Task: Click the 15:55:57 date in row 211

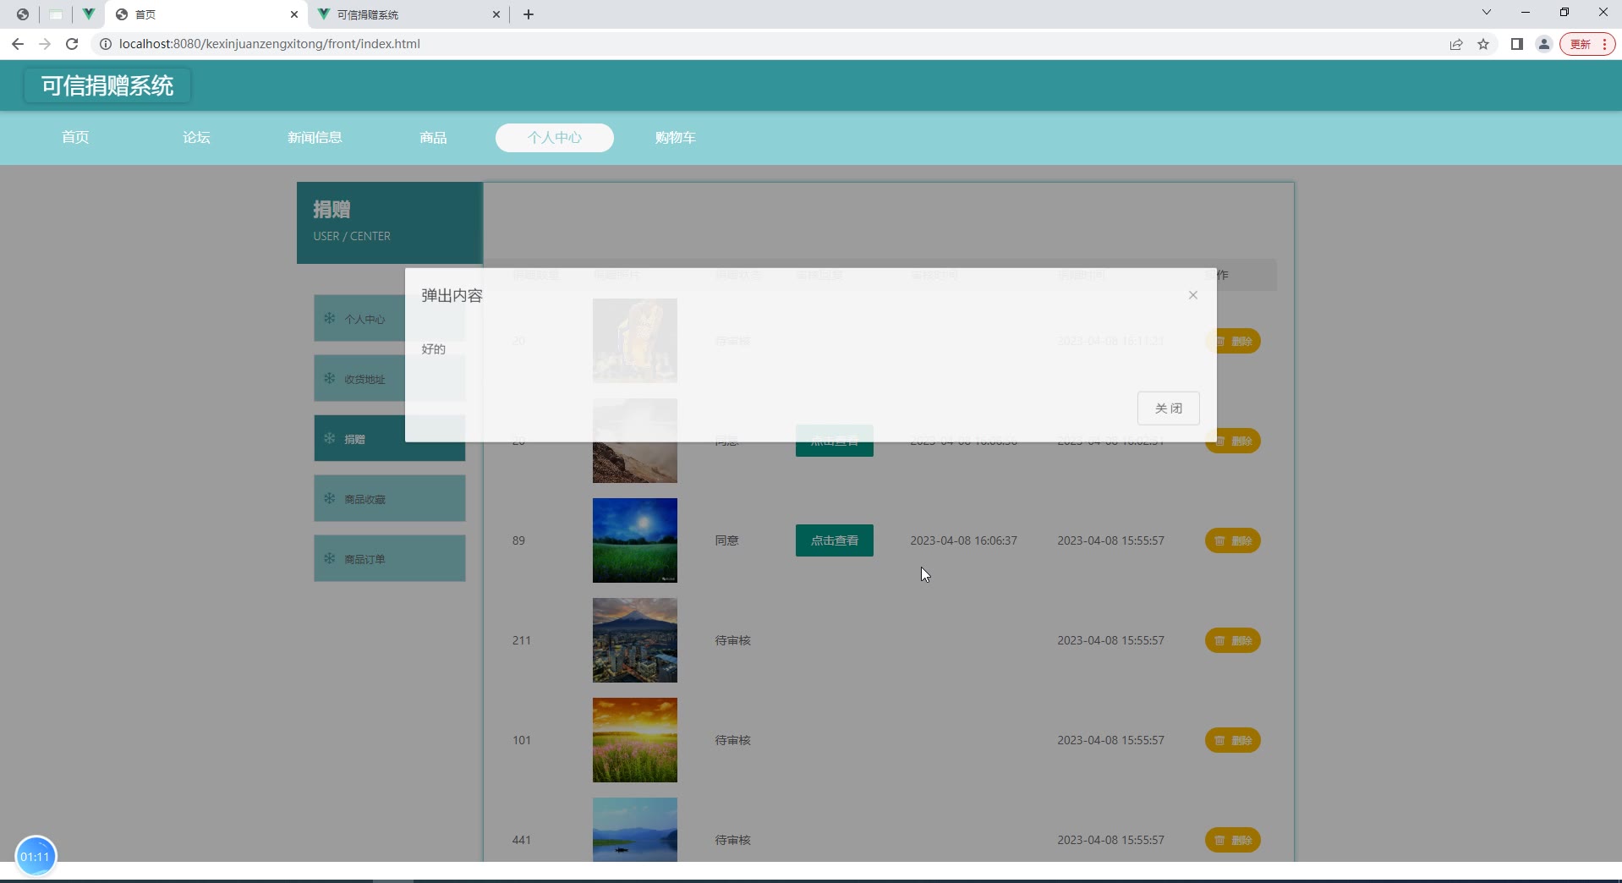Action: pyautogui.click(x=1111, y=640)
